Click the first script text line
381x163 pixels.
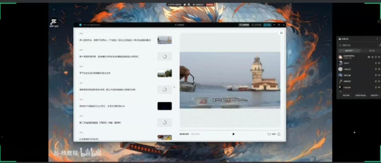[x=115, y=40]
